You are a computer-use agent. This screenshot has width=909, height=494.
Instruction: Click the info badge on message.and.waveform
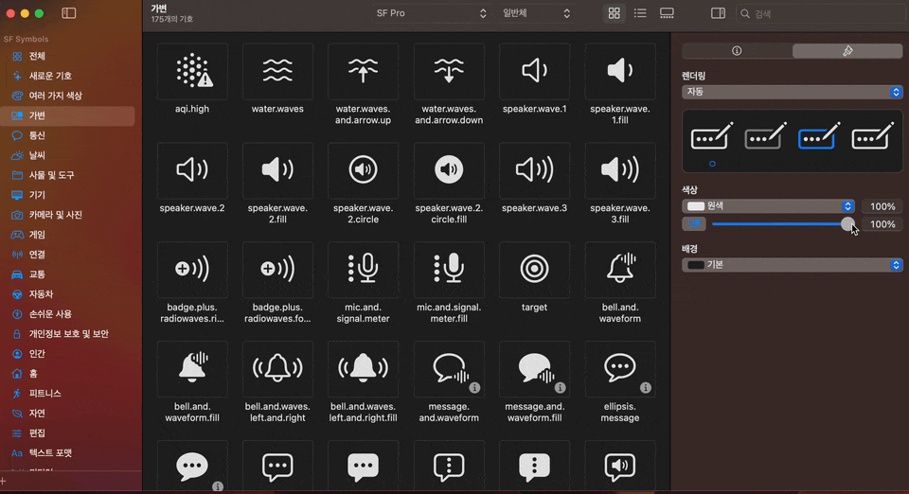click(474, 387)
